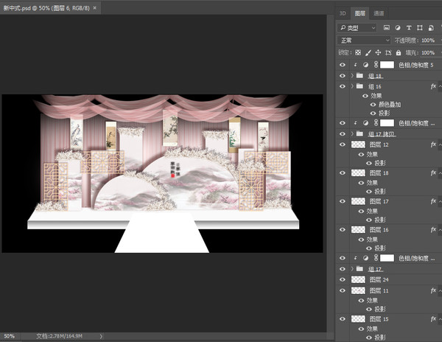The width and height of the screenshot is (442, 342).
Task: Click thumbnail of 图层 12
Action: tap(358, 144)
